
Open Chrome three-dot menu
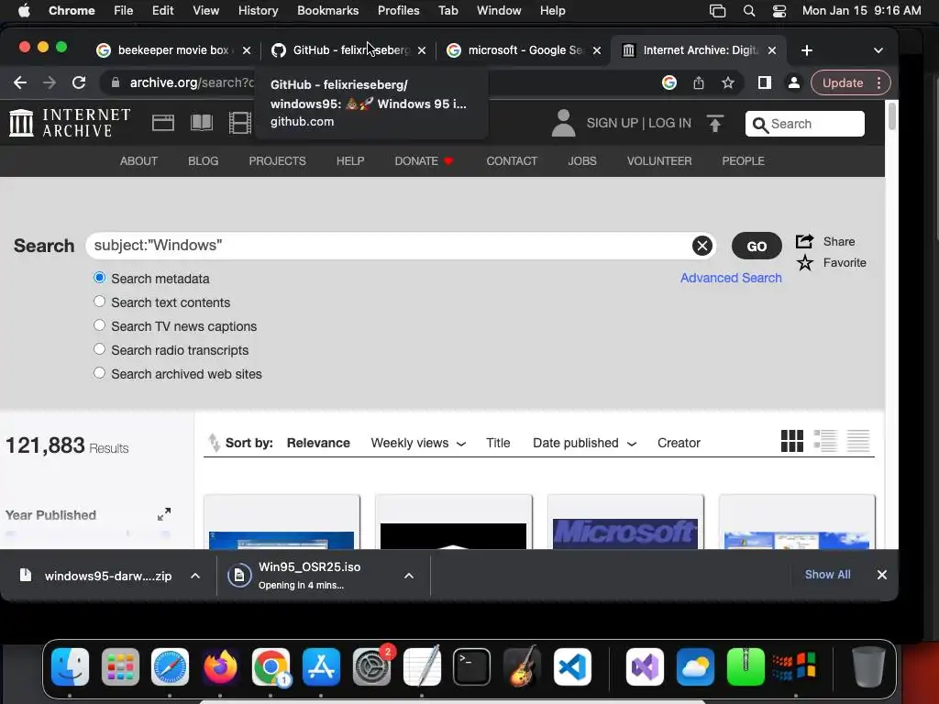(x=878, y=82)
